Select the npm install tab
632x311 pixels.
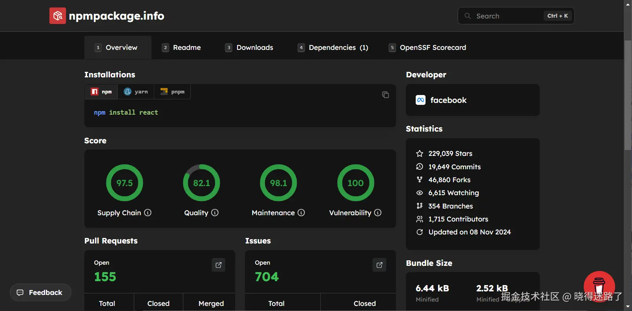(101, 91)
